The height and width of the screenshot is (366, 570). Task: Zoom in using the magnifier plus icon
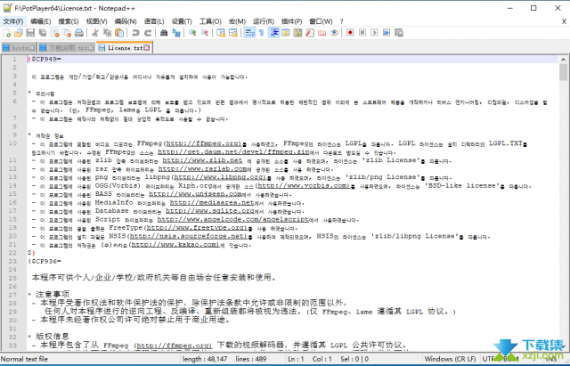(192, 33)
